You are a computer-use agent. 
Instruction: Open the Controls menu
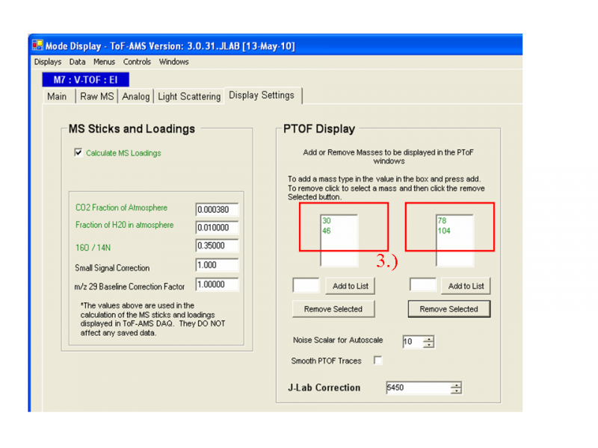pos(137,62)
